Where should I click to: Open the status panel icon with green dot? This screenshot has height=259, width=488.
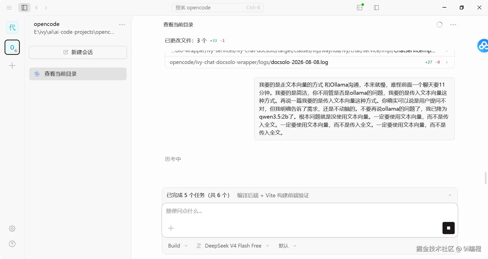pos(360,7)
